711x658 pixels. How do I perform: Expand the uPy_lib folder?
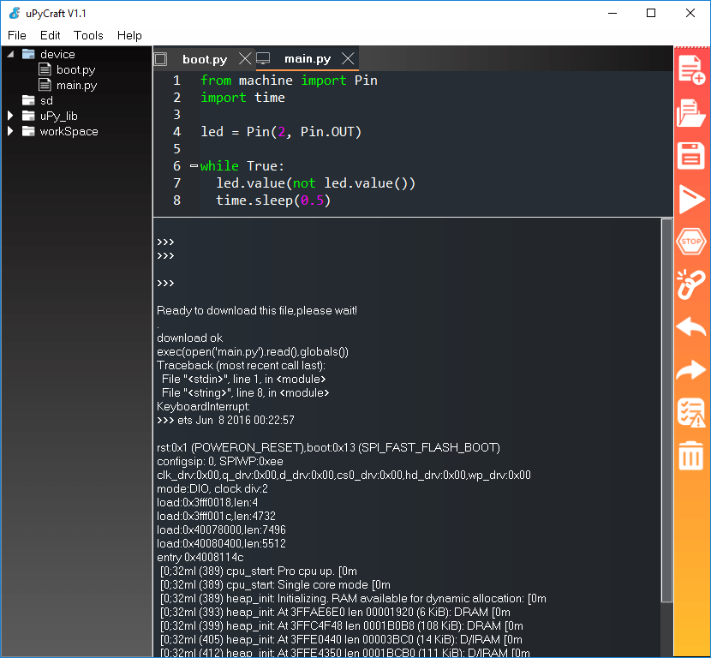11,116
